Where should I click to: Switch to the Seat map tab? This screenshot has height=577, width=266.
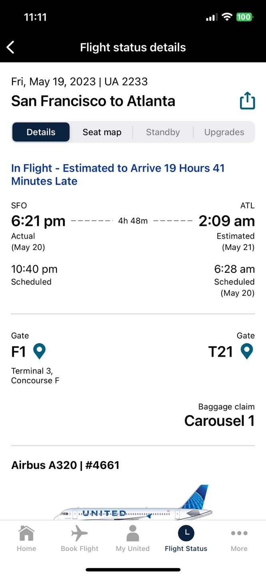[x=102, y=132]
